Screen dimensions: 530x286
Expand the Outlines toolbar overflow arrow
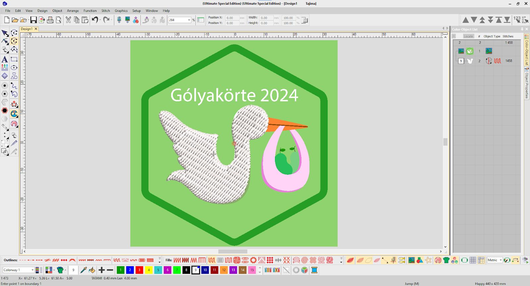coord(159,260)
